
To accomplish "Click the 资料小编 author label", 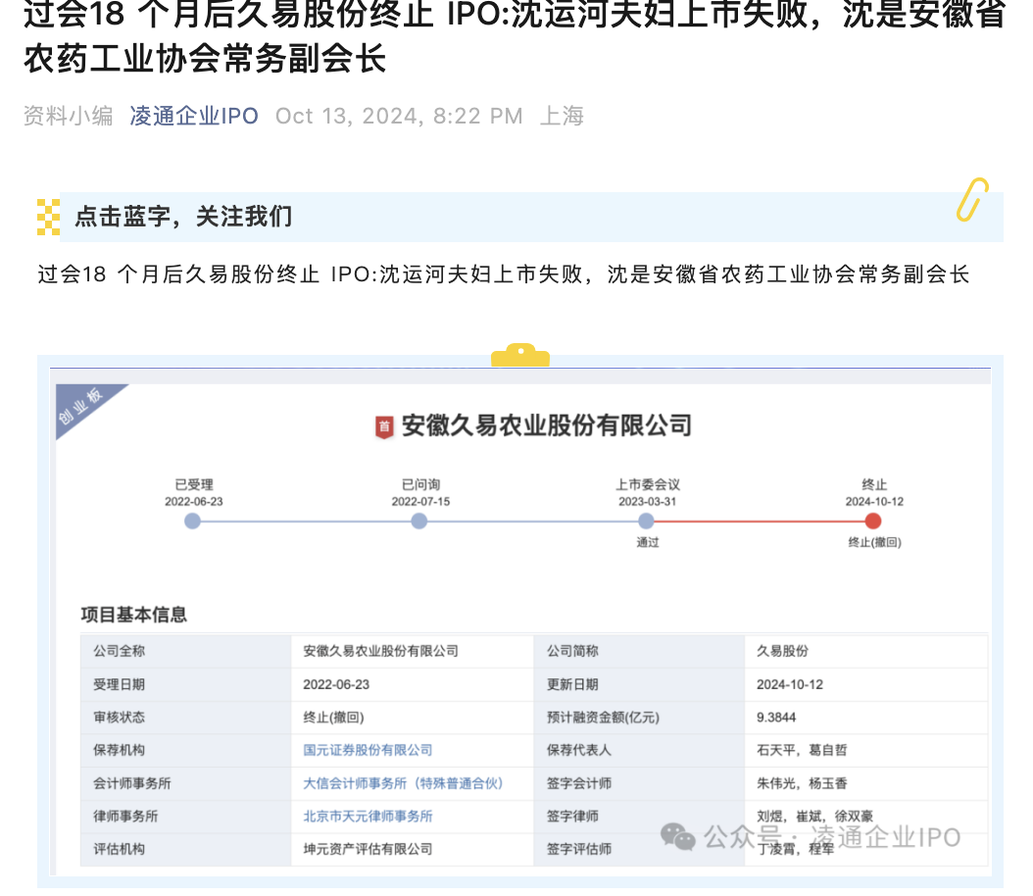I will (x=69, y=116).
